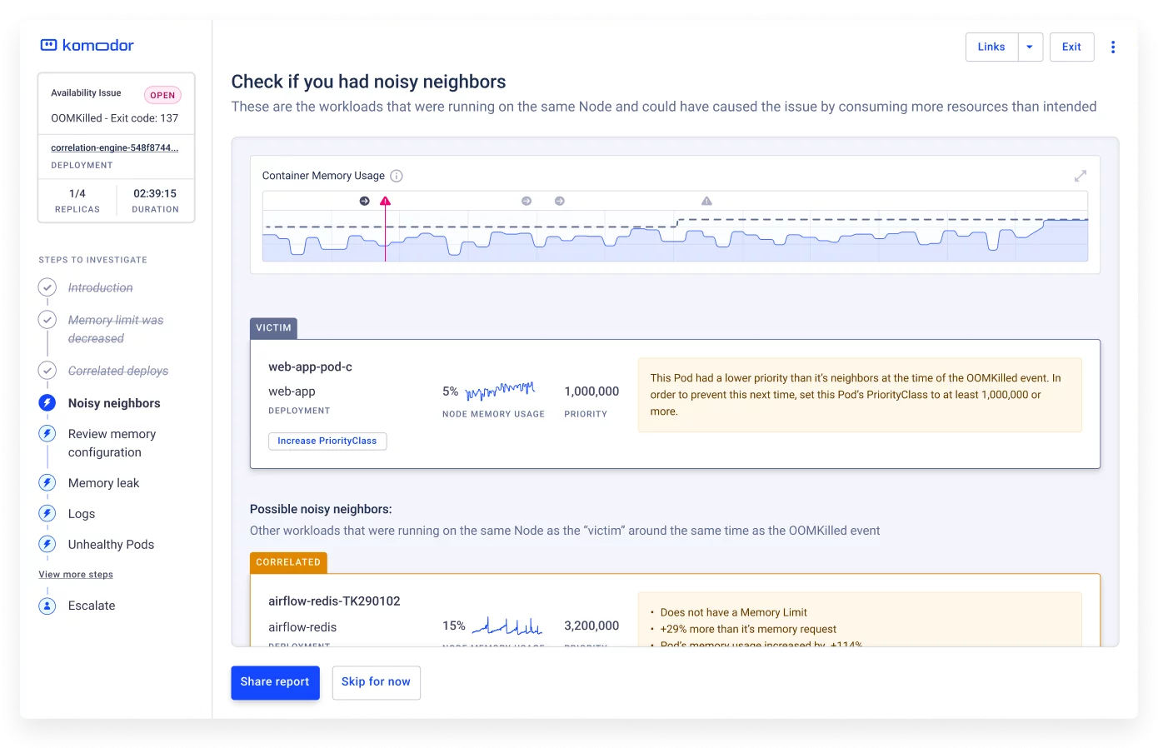Expand the memory usage chart to fullscreen
Screen dimensions: 1158x748
coord(1081,176)
